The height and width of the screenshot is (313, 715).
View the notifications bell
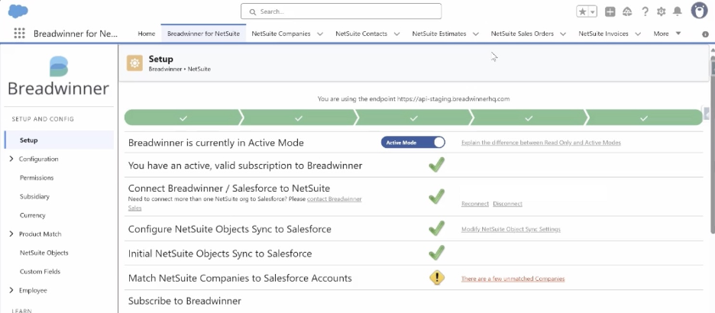[677, 11]
